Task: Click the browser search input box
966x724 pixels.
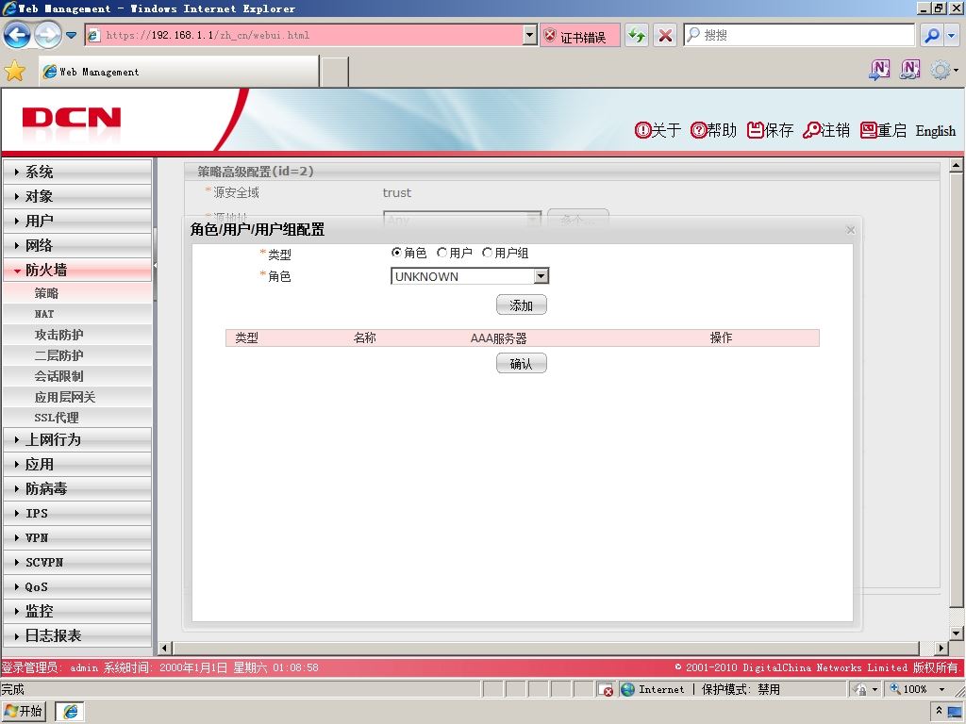Action: [x=799, y=35]
